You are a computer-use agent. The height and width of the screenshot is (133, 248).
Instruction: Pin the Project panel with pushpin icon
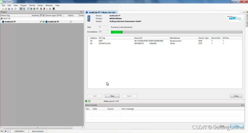click(x=81, y=12)
